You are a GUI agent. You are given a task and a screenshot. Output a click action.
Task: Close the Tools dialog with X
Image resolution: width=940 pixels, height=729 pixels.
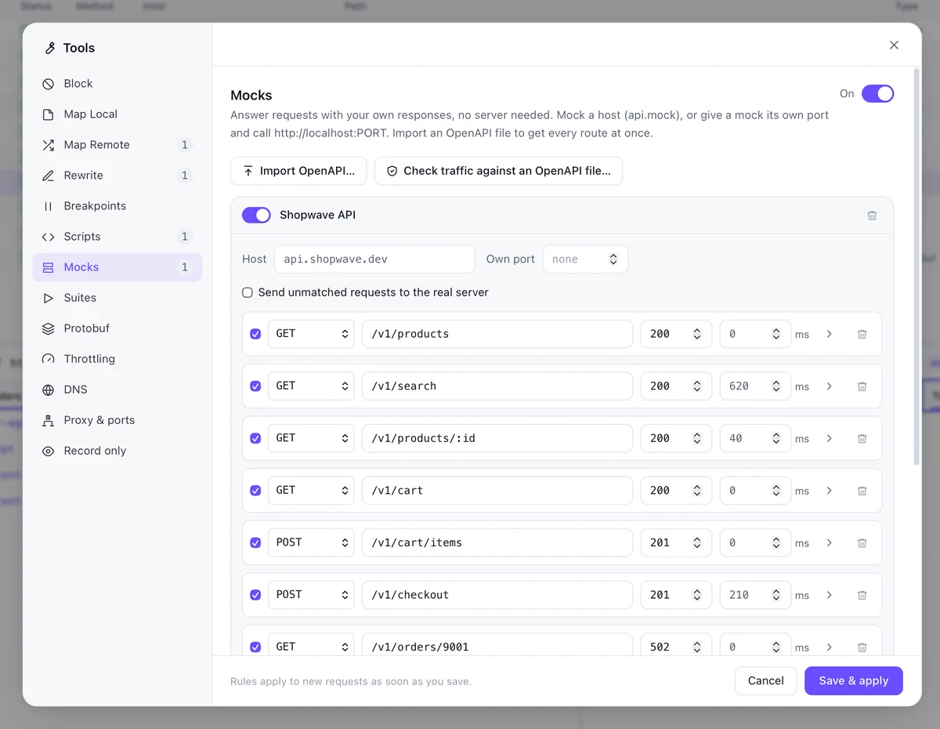coord(894,45)
